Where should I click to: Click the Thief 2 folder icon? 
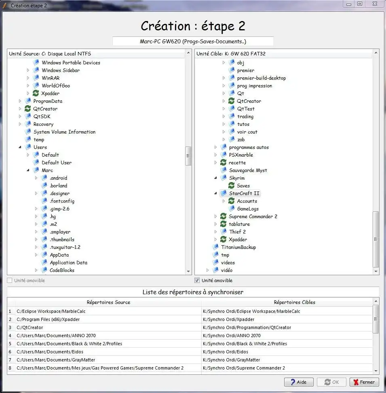click(224, 232)
